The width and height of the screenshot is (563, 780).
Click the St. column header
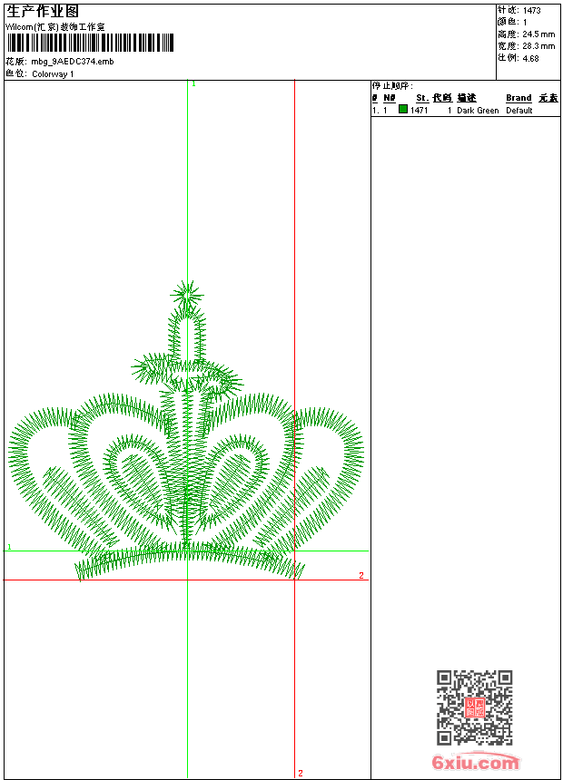[x=422, y=98]
